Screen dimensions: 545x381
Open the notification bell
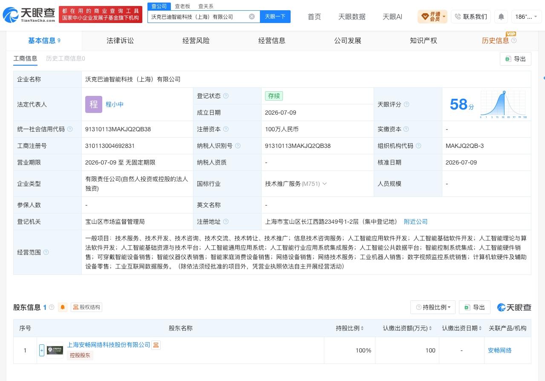click(x=501, y=17)
